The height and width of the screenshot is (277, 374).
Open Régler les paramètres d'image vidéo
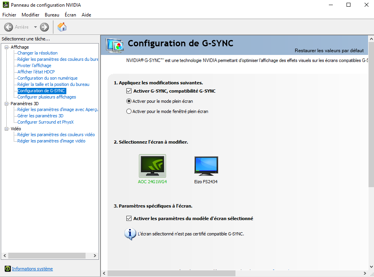pos(51,141)
